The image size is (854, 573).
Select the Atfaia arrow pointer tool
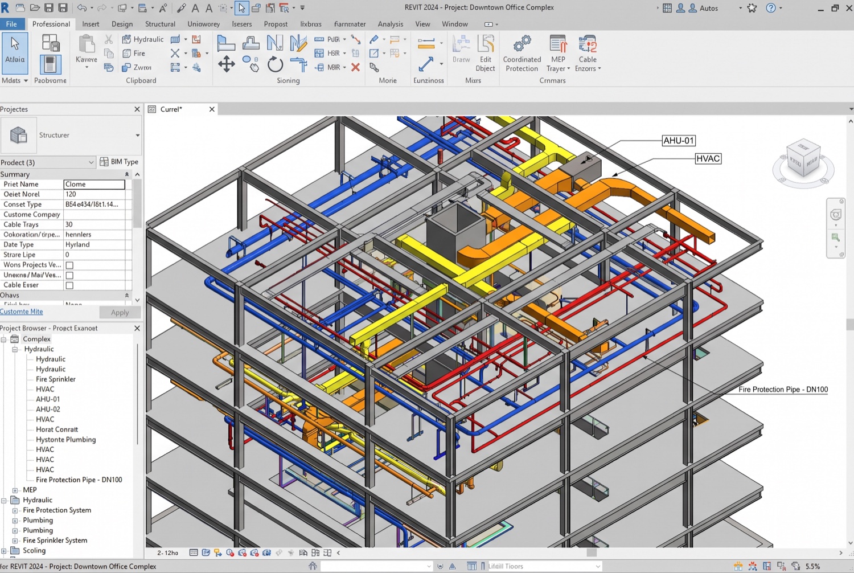pyautogui.click(x=15, y=54)
